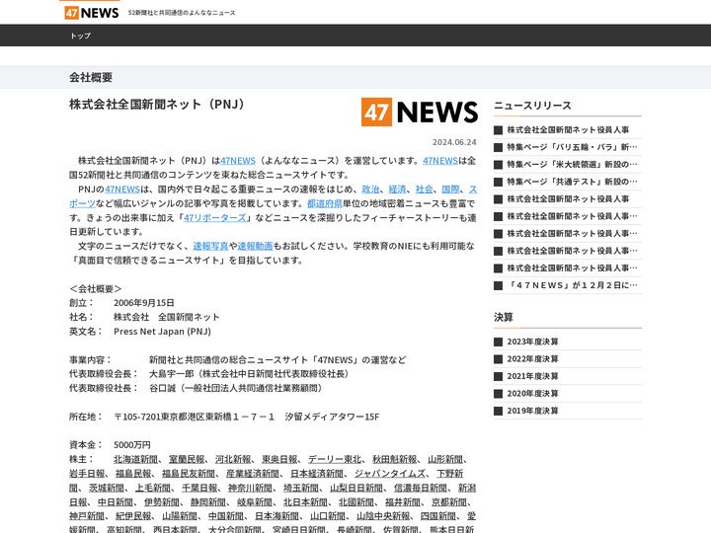This screenshot has height=533, width=711.
Task: Visit shareholder 千葉日報 link
Action: pyautogui.click(x=199, y=488)
